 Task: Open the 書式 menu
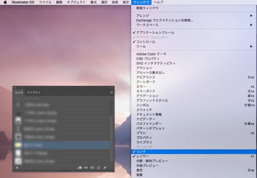(x=93, y=2)
